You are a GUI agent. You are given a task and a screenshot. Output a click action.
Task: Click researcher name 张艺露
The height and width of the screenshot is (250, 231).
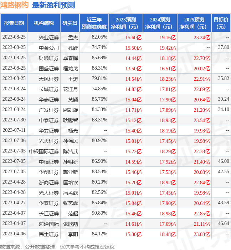pyautogui.click(x=71, y=203)
